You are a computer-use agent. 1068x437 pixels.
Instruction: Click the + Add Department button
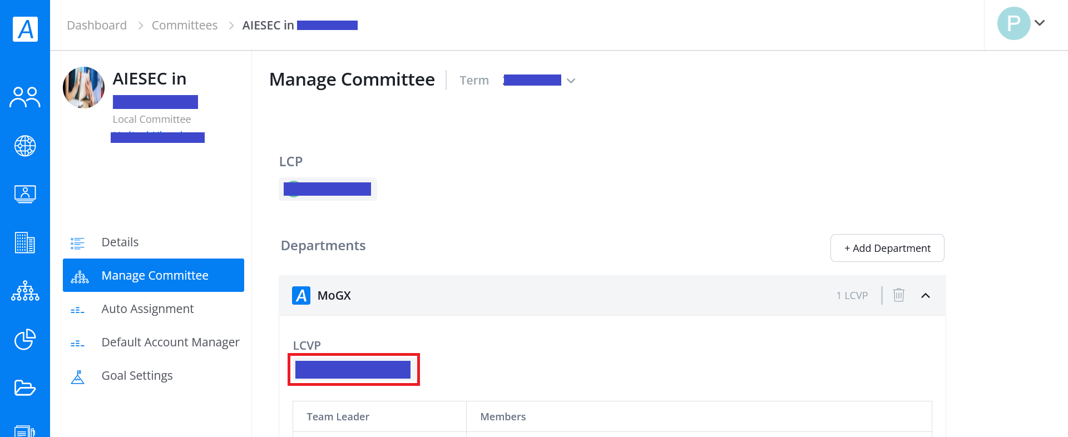(x=887, y=248)
